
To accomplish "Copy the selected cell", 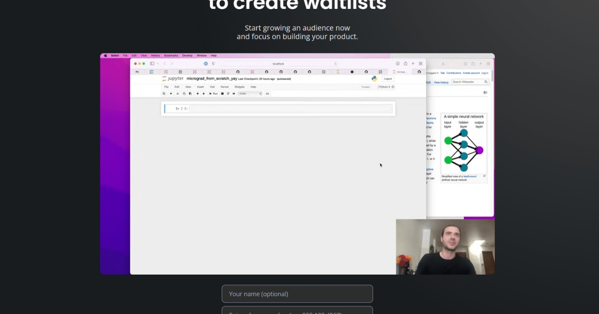I will (x=184, y=93).
